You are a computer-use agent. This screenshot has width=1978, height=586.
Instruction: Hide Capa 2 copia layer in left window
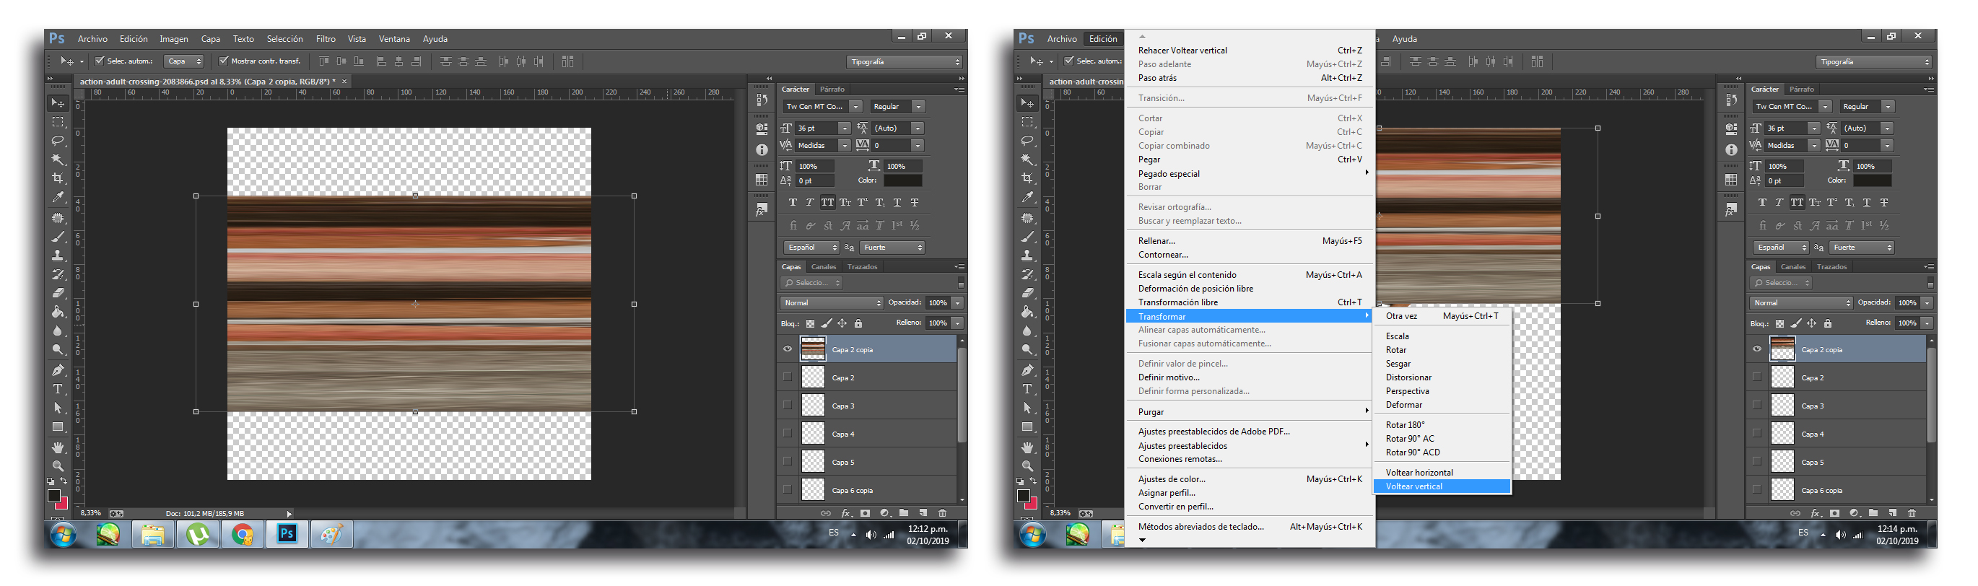point(787,349)
